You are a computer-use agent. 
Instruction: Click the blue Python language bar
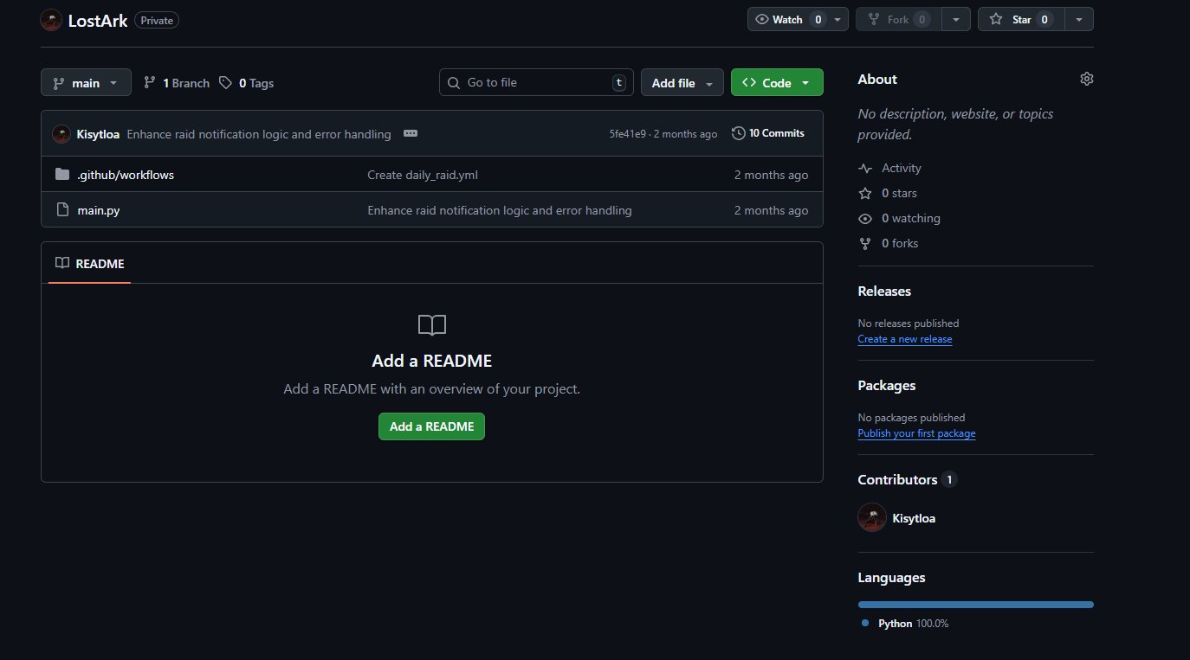click(x=975, y=605)
